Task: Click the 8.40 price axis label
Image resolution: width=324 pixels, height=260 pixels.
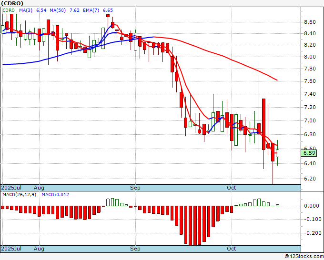Action: [310, 33]
